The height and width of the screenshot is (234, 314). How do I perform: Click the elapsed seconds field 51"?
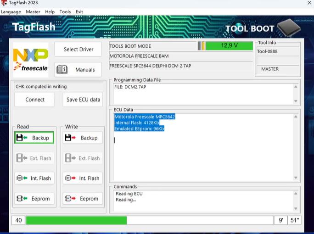click(x=294, y=220)
